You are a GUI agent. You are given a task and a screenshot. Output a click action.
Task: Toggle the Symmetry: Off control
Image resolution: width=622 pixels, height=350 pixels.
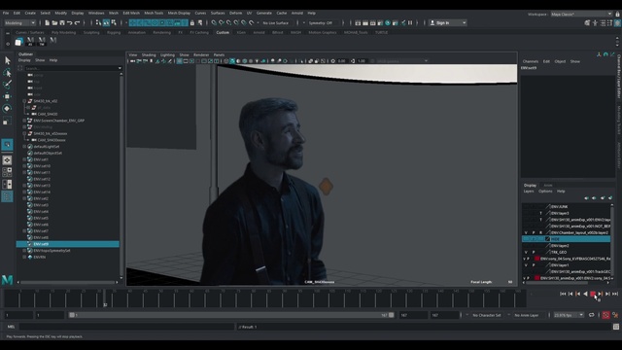(x=321, y=23)
